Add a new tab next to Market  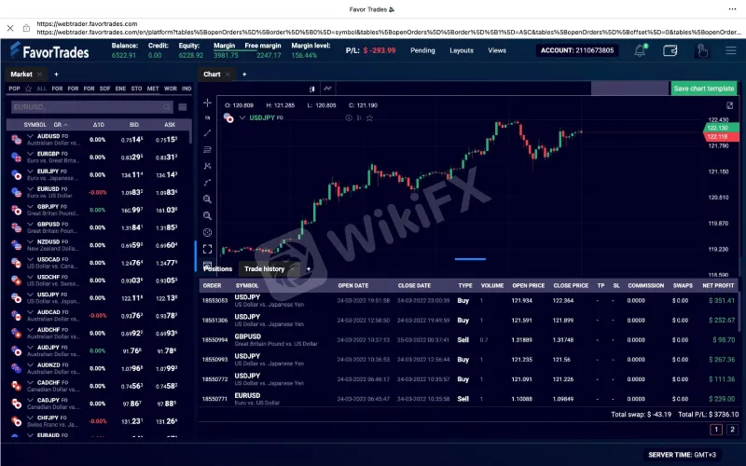point(56,75)
